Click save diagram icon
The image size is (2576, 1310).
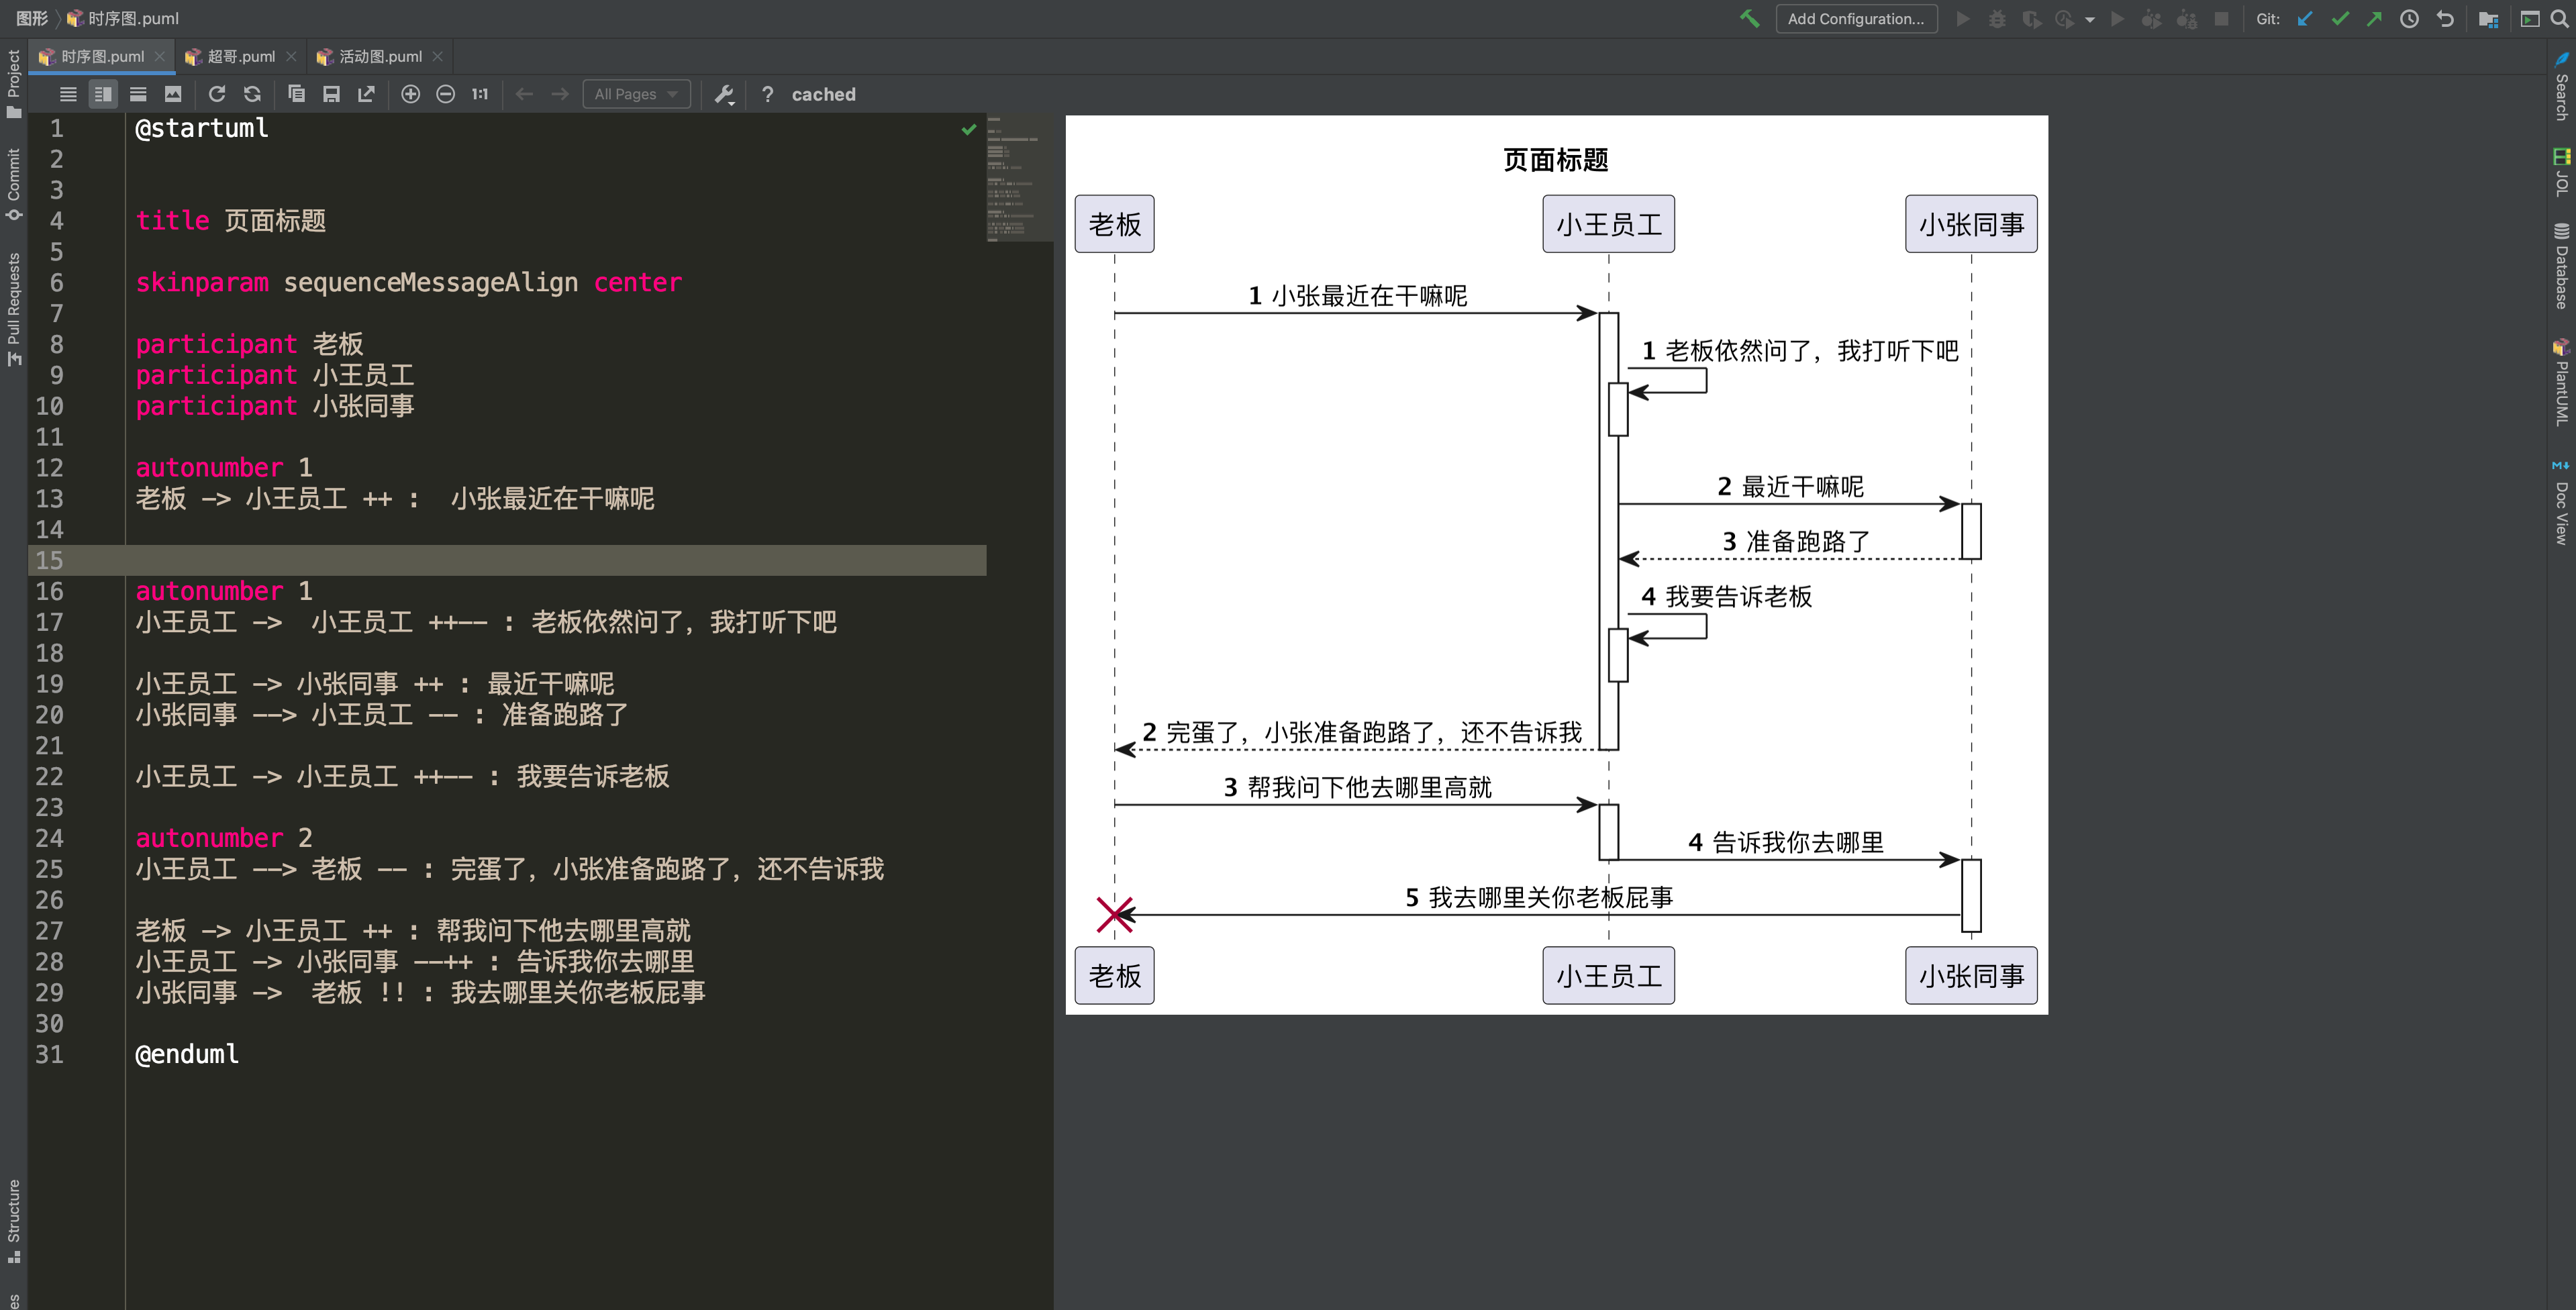pyautogui.click(x=331, y=94)
